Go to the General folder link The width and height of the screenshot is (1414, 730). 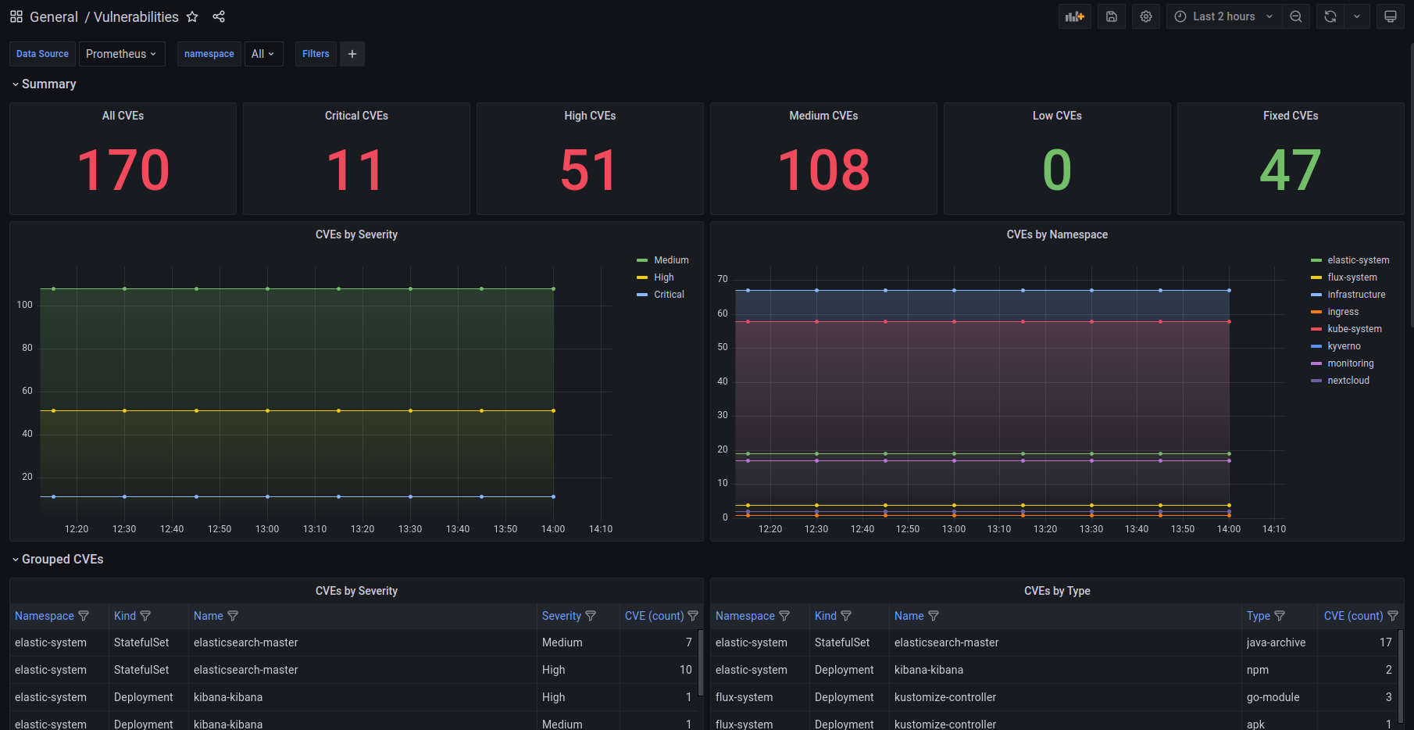point(54,16)
